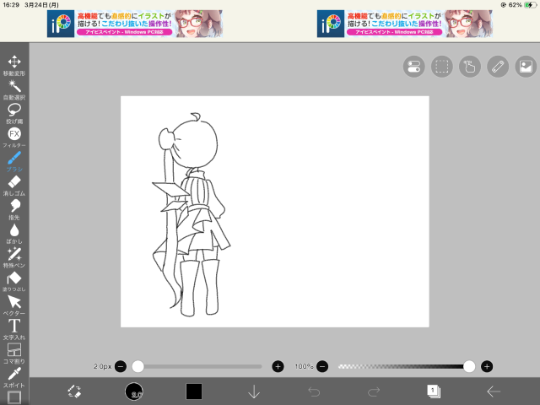Open the layers panel showing 1 layer
540x405 pixels.
(434, 391)
